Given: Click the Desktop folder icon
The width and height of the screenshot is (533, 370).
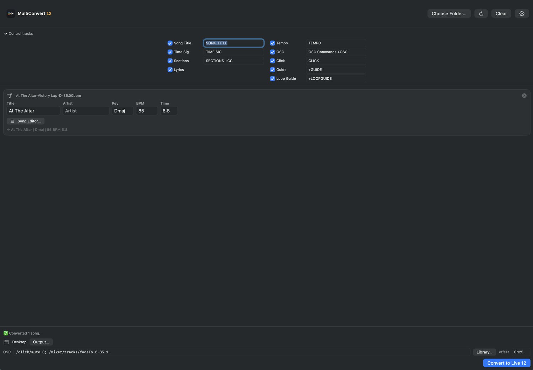Looking at the screenshot, I should point(6,342).
